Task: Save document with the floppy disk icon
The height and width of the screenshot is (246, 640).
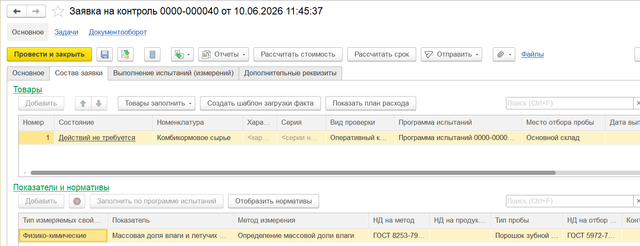Action: click(105, 54)
